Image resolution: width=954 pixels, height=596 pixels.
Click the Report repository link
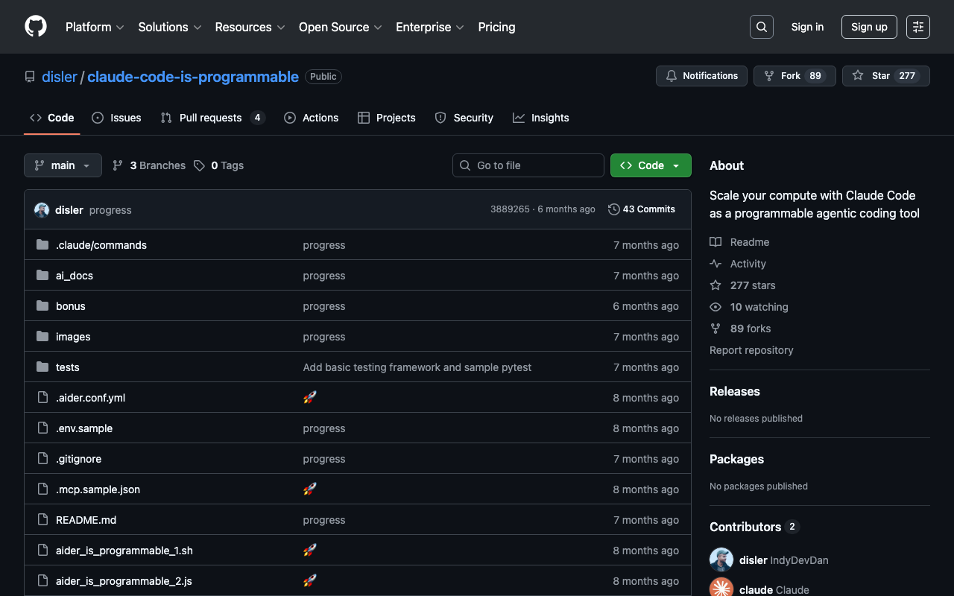click(751, 350)
